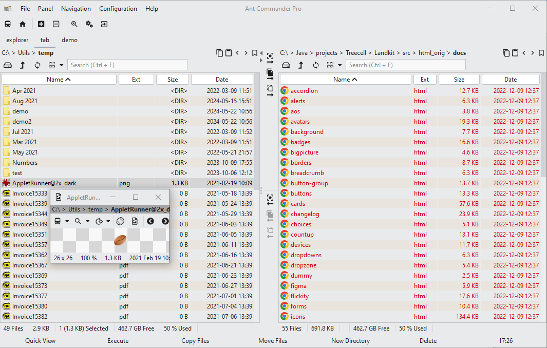Image resolution: width=547 pixels, height=348 pixels.
Task: Click the left panel drive selector icon
Action: pyautogui.click(x=8, y=65)
